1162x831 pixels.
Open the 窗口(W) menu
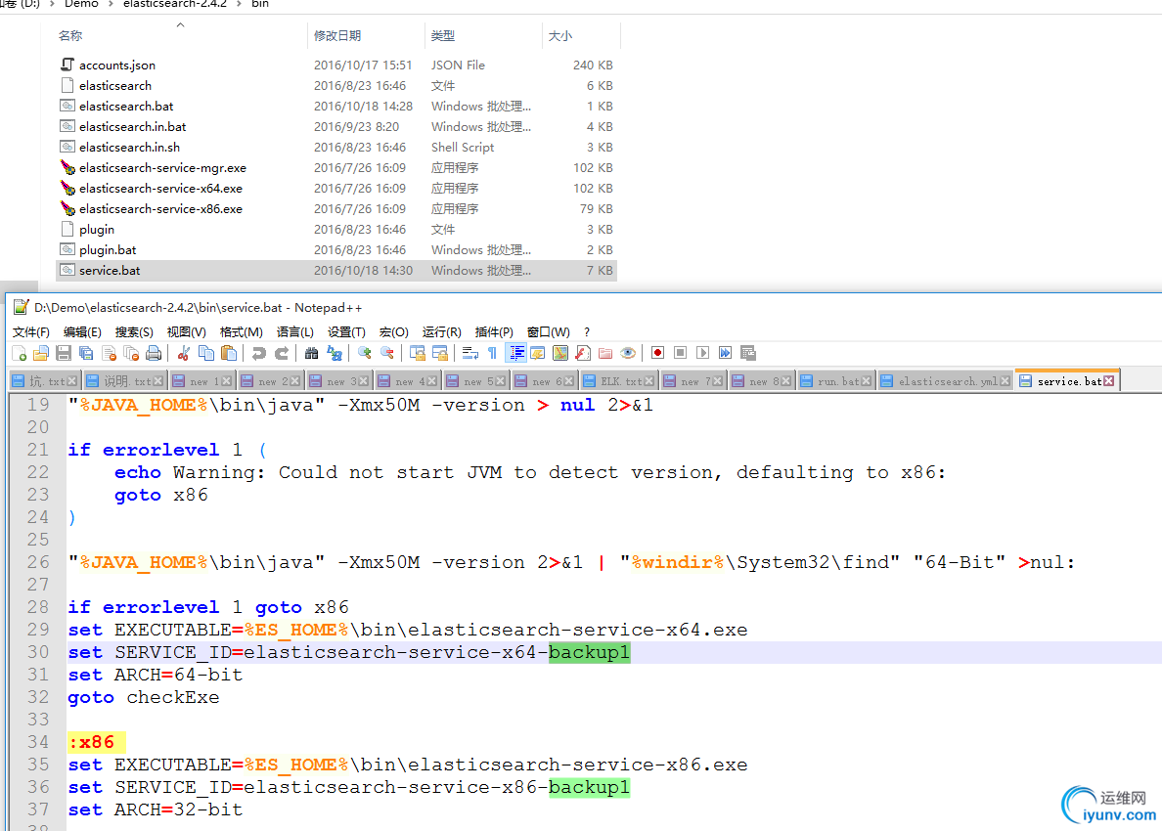pos(549,331)
